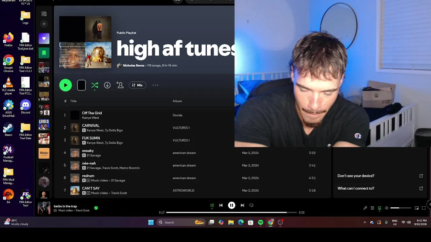Screen dimensions: 431x242
Task: Open Steam desktop shortcut
Action: click(x=8, y=130)
